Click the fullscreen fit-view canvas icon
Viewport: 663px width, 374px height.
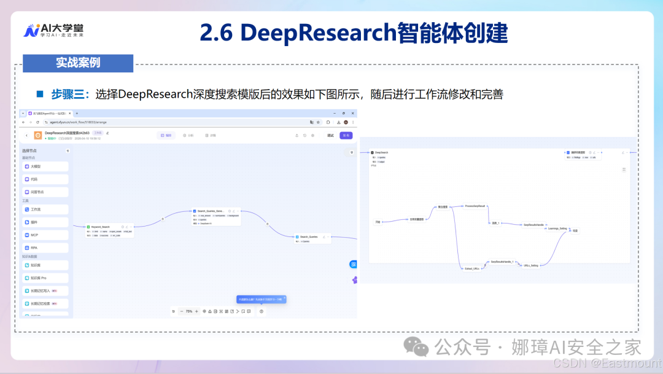(x=221, y=311)
